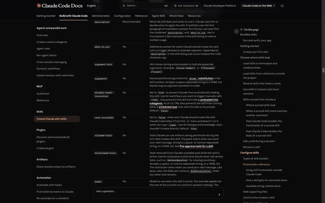Open the What's New tab
Screen dimensions: 325x203
click(x=176, y=16)
